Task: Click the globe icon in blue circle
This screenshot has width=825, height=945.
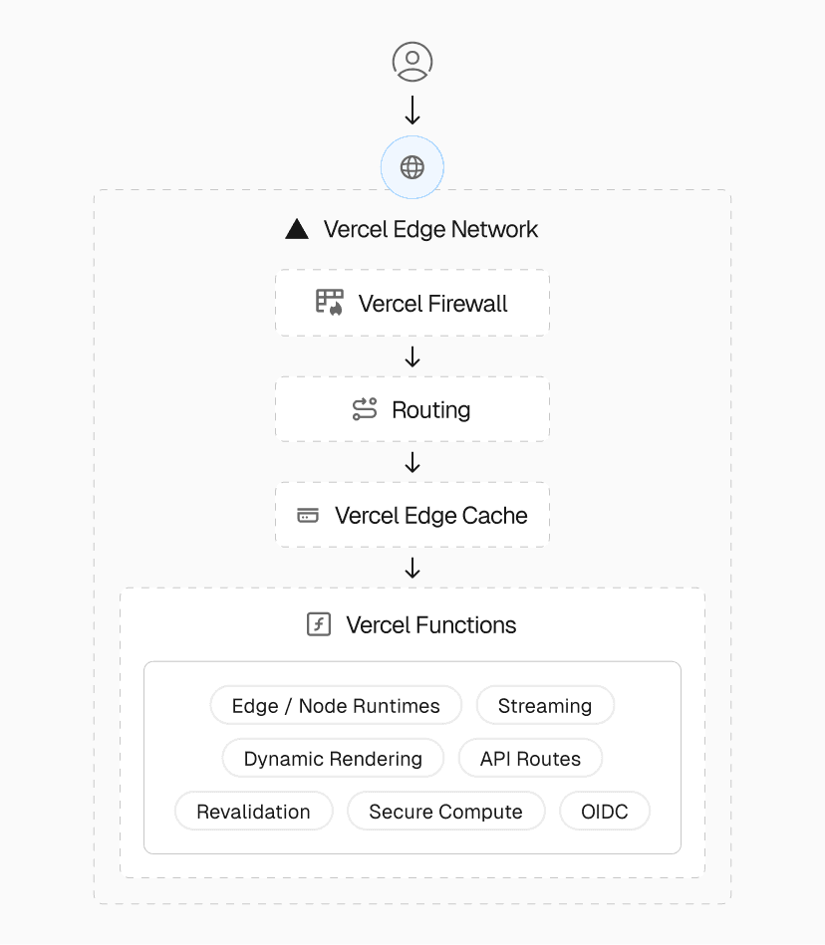Action: click(x=412, y=167)
